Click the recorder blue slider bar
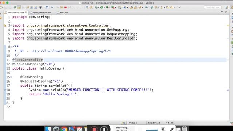This screenshot has width=233, height=131. coord(152,130)
